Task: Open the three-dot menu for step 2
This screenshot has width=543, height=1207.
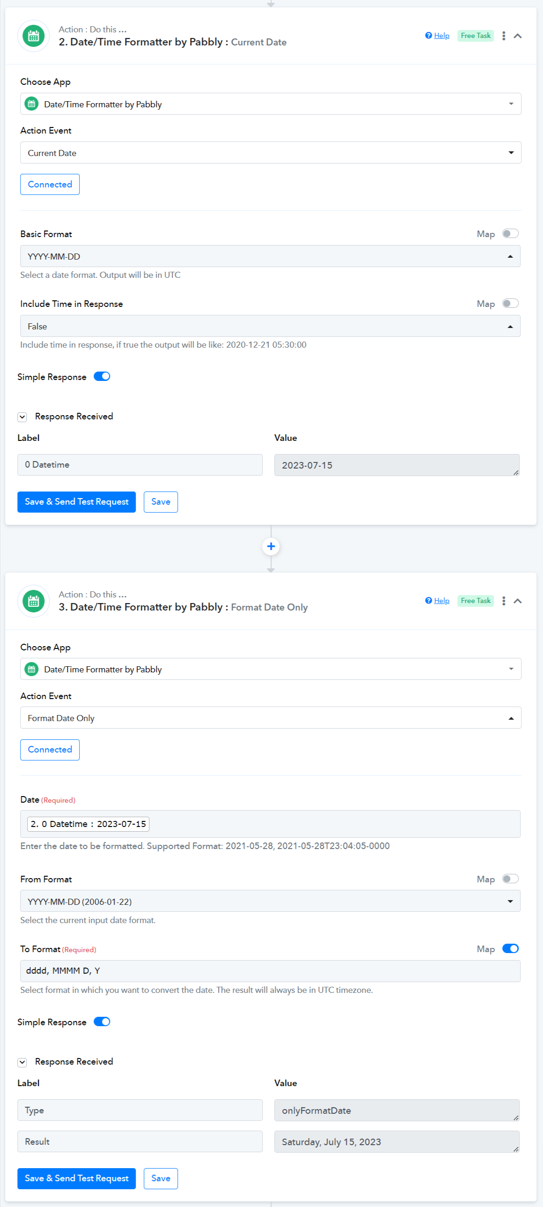Action: click(x=504, y=36)
